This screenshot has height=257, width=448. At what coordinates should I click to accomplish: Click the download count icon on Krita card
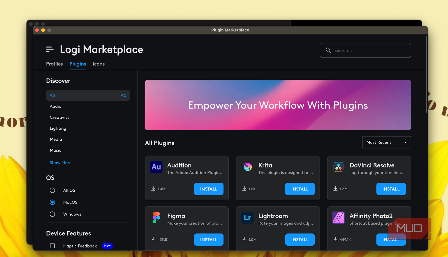click(x=244, y=189)
